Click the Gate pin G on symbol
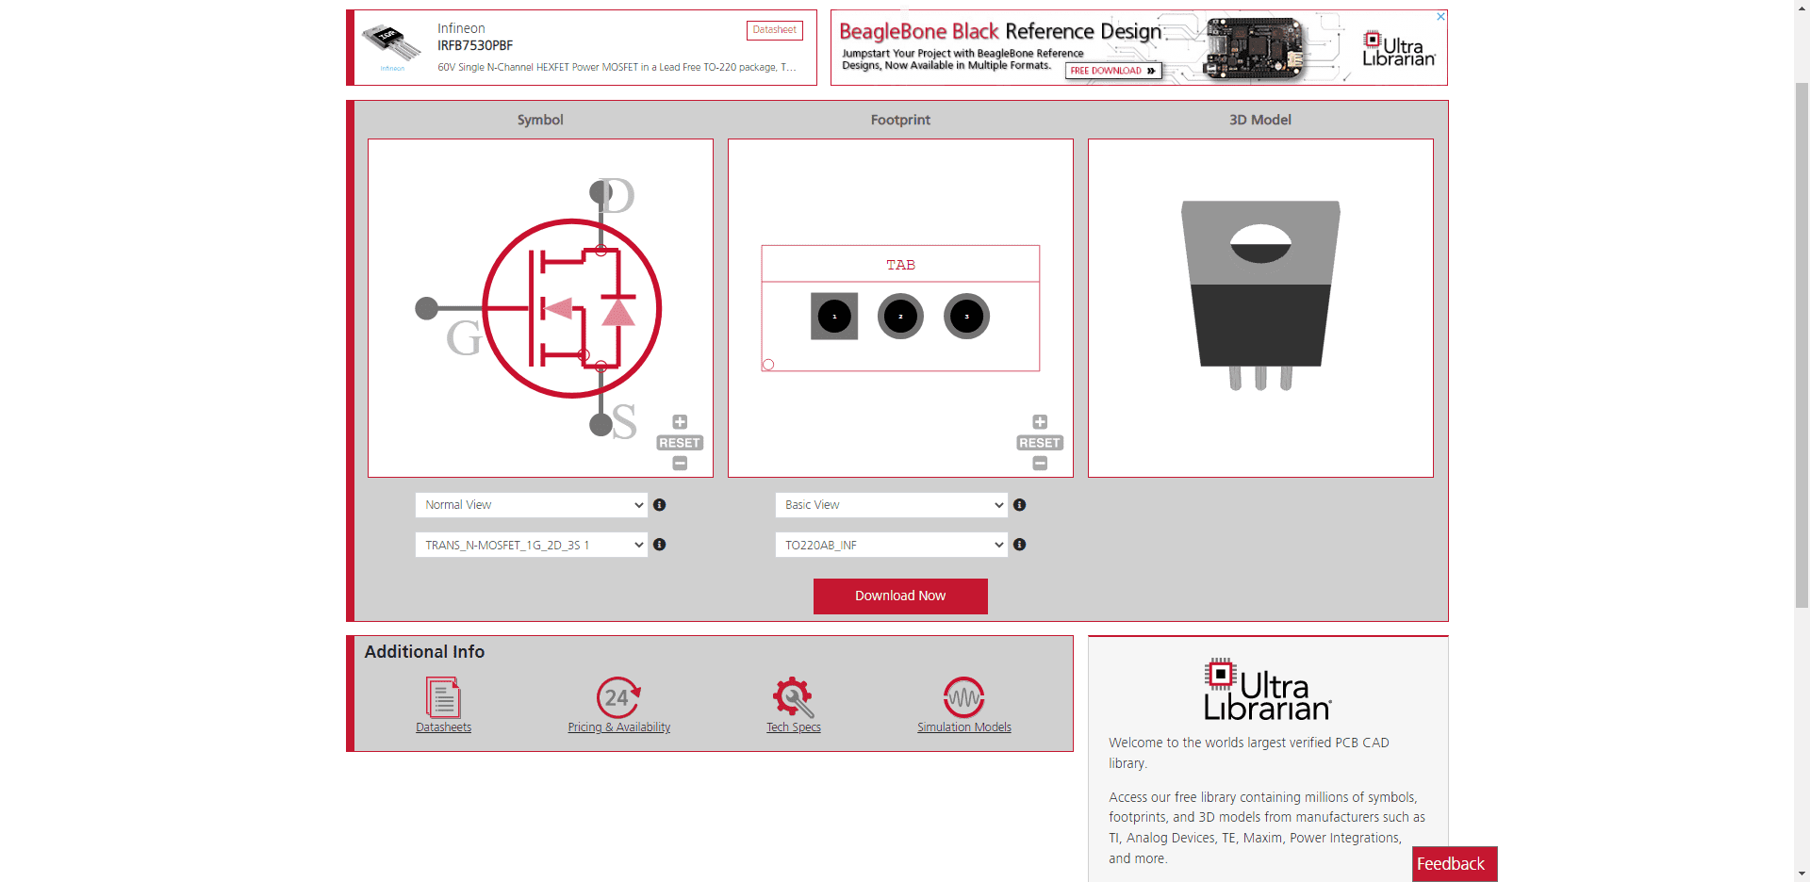The image size is (1810, 882). 427,308
